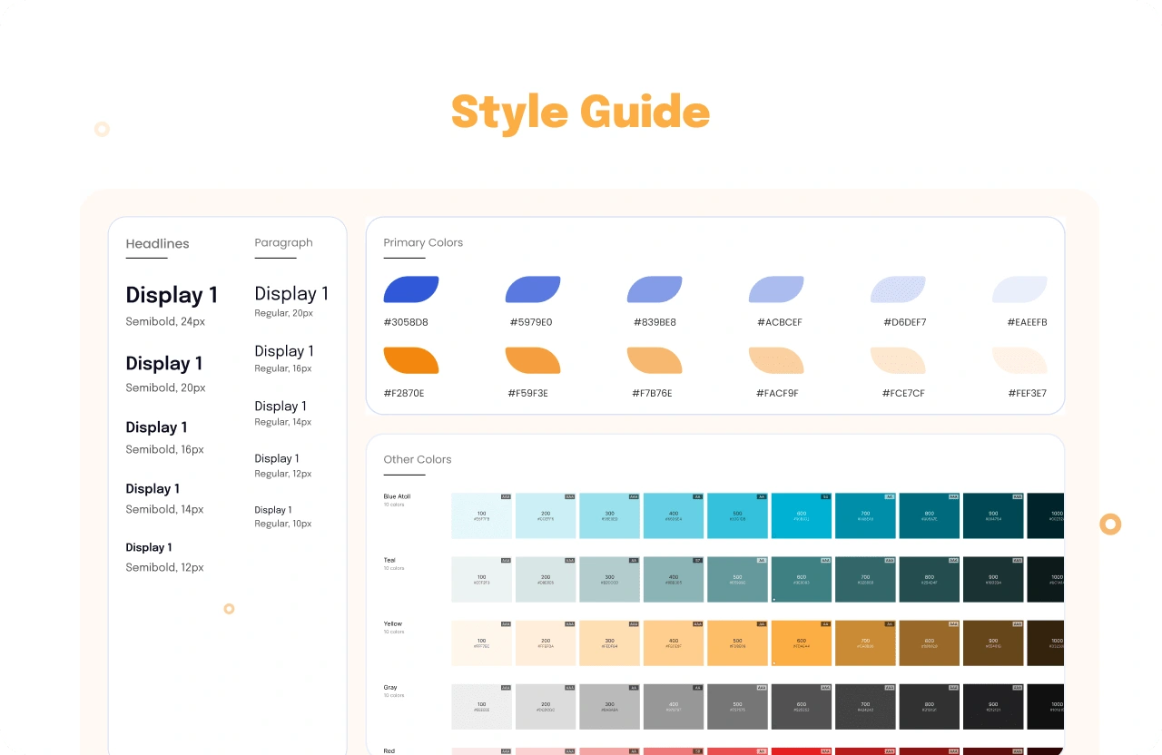Select the #D6DEF7 pale blue swatch
The image size is (1162, 755).
coord(898,289)
